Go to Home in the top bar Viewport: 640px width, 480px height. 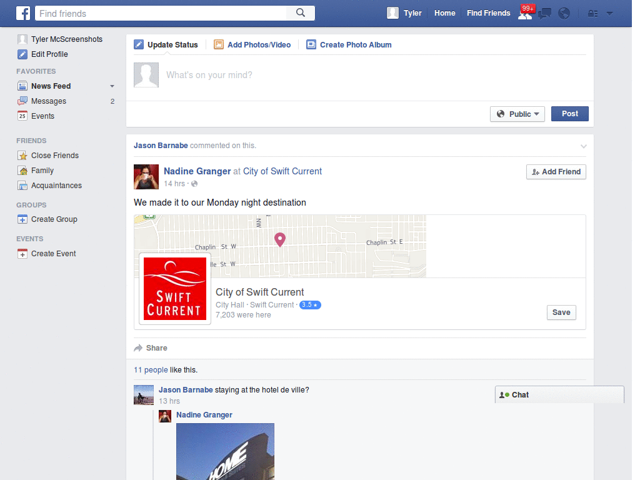tap(444, 13)
